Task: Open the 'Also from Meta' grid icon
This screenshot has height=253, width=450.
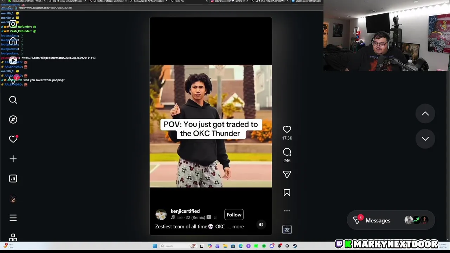Action: tap(13, 238)
